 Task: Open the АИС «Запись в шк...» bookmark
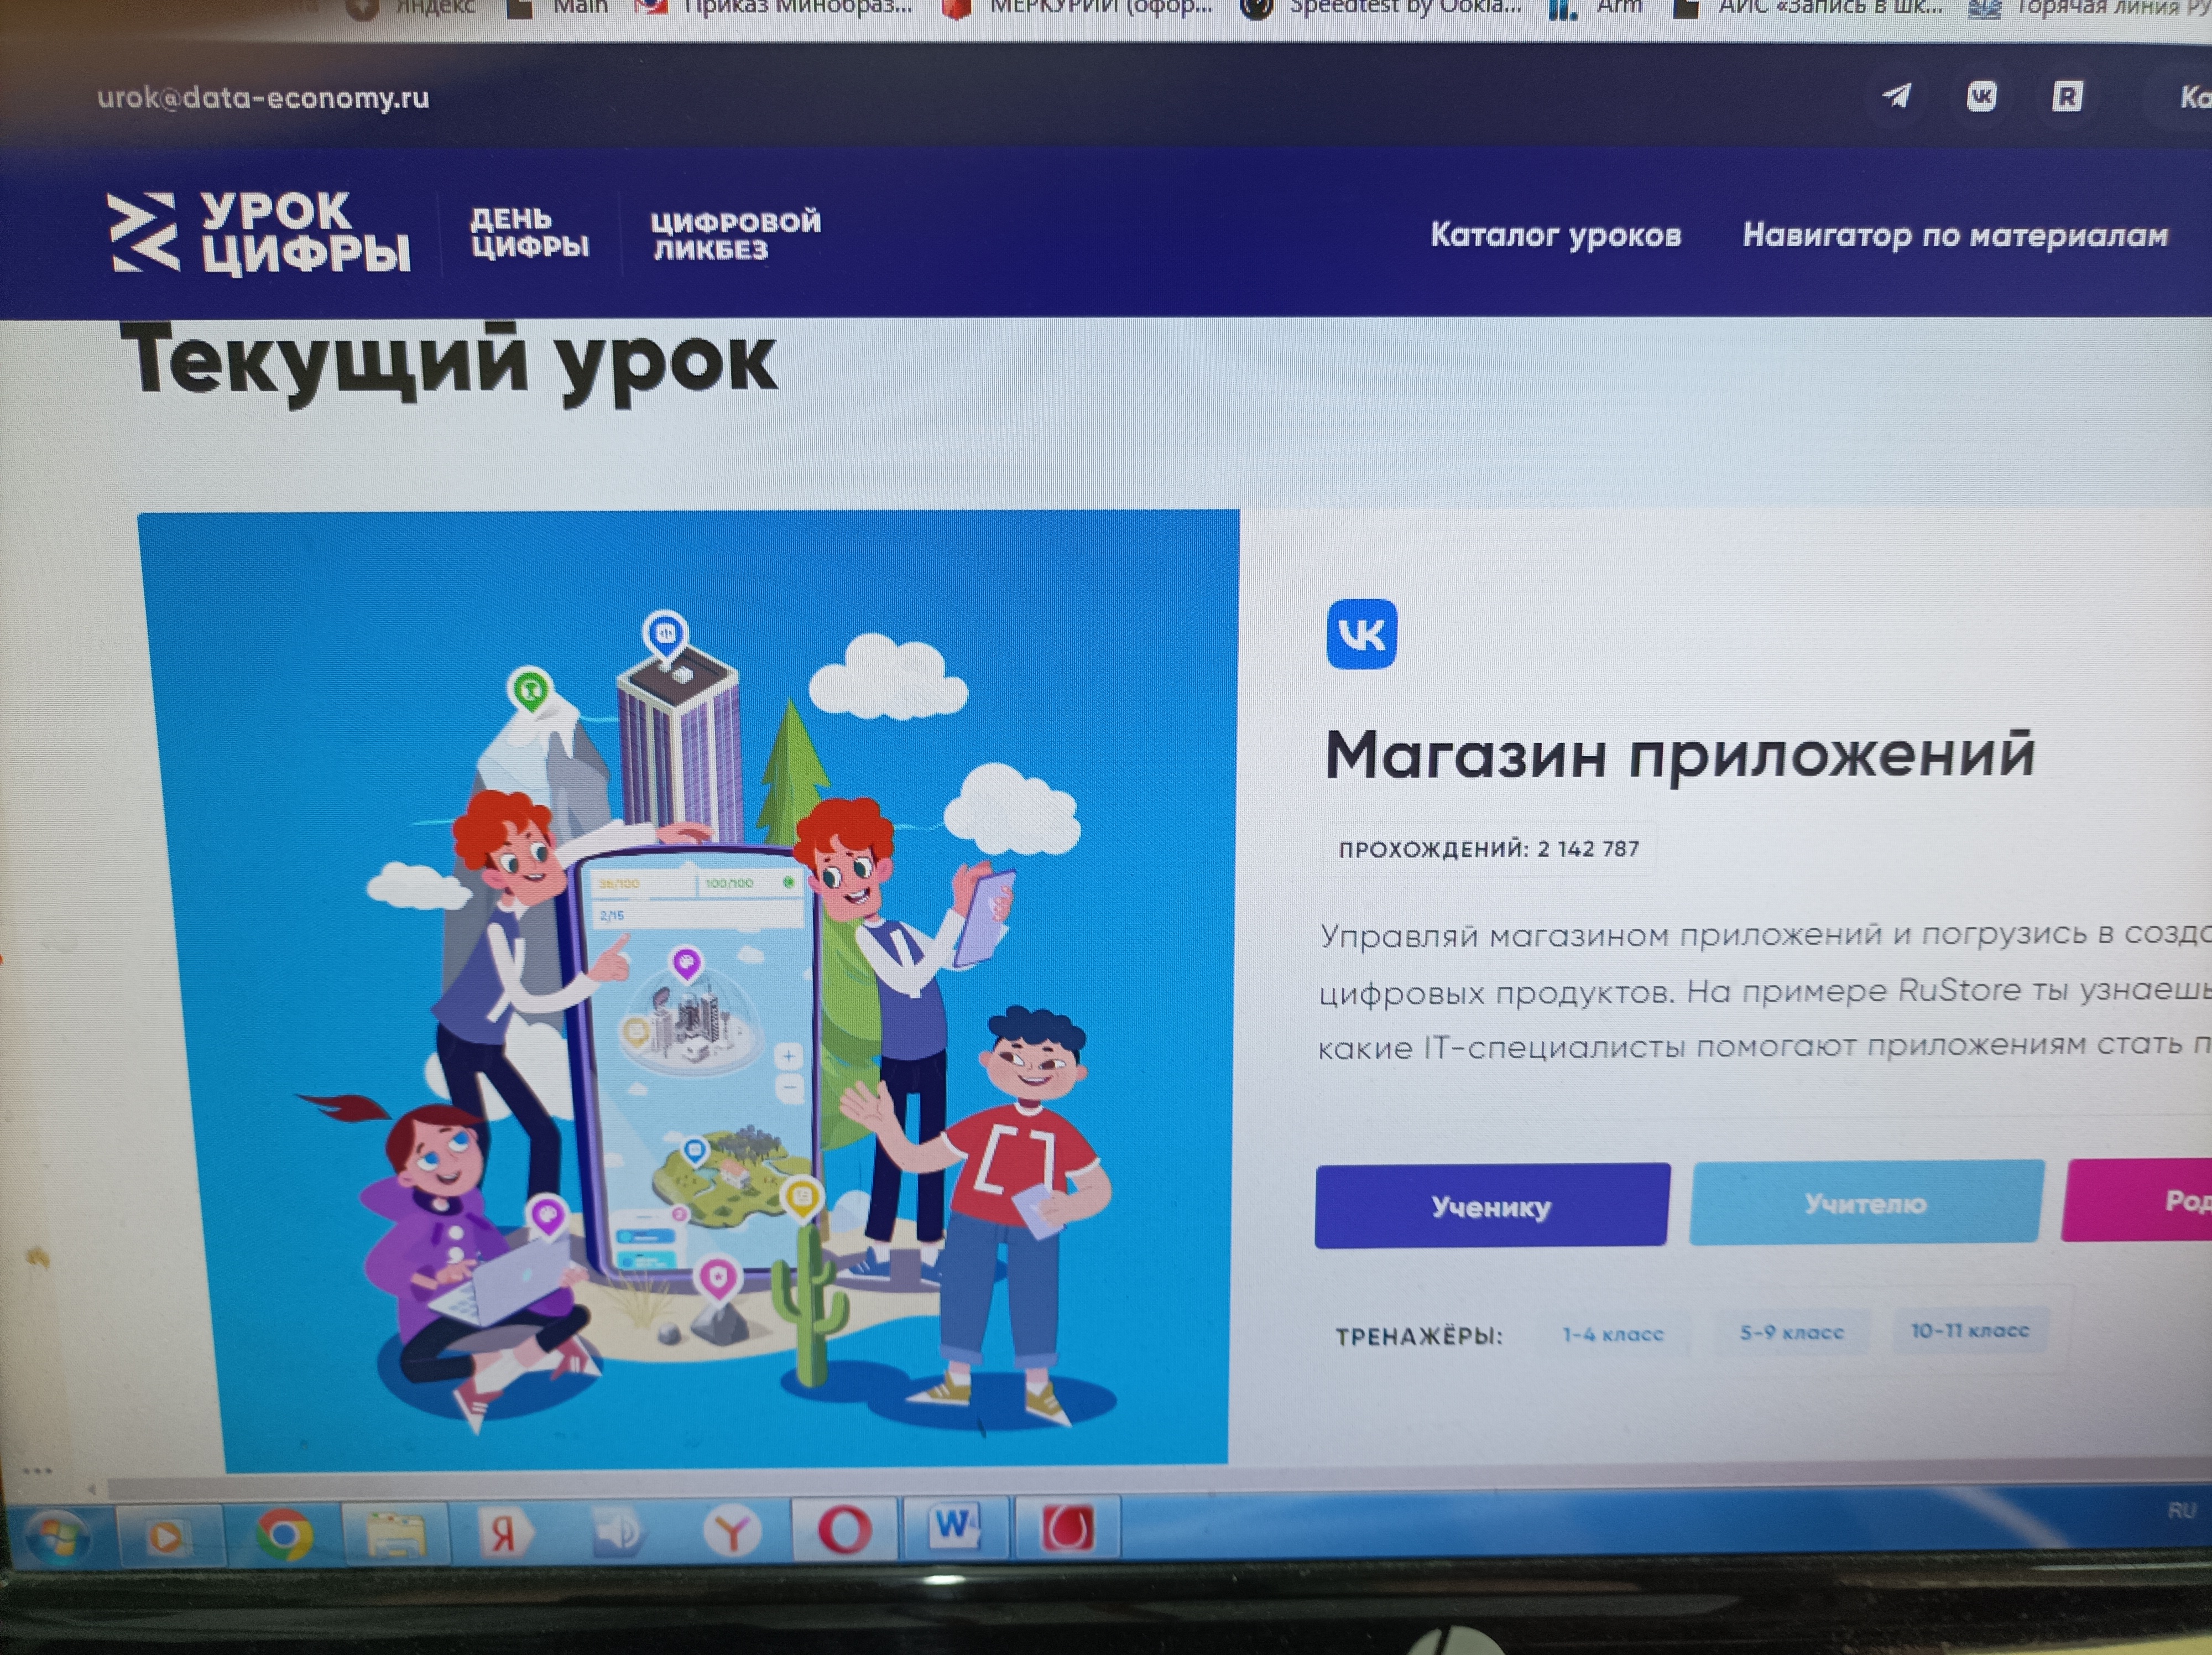pos(1808,8)
